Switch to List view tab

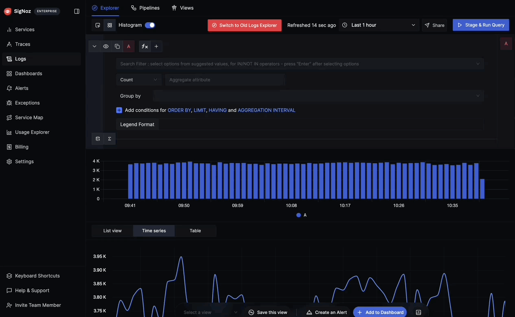click(112, 231)
